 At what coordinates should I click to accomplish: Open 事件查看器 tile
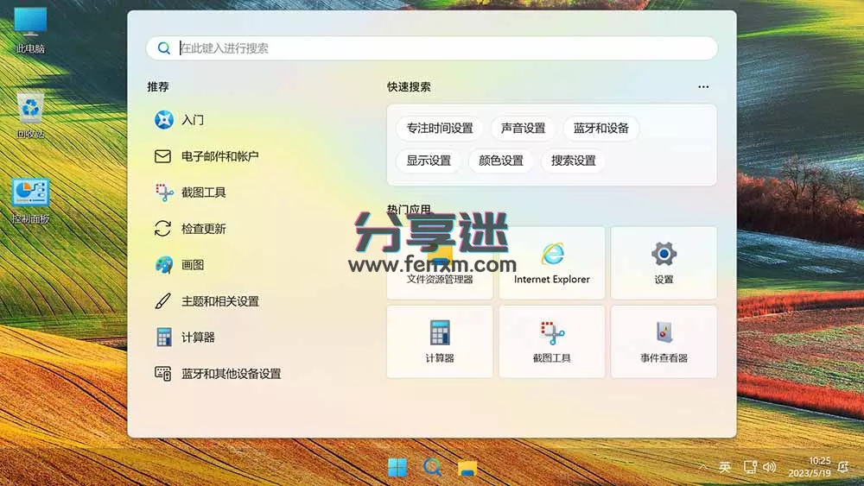pyautogui.click(x=664, y=342)
